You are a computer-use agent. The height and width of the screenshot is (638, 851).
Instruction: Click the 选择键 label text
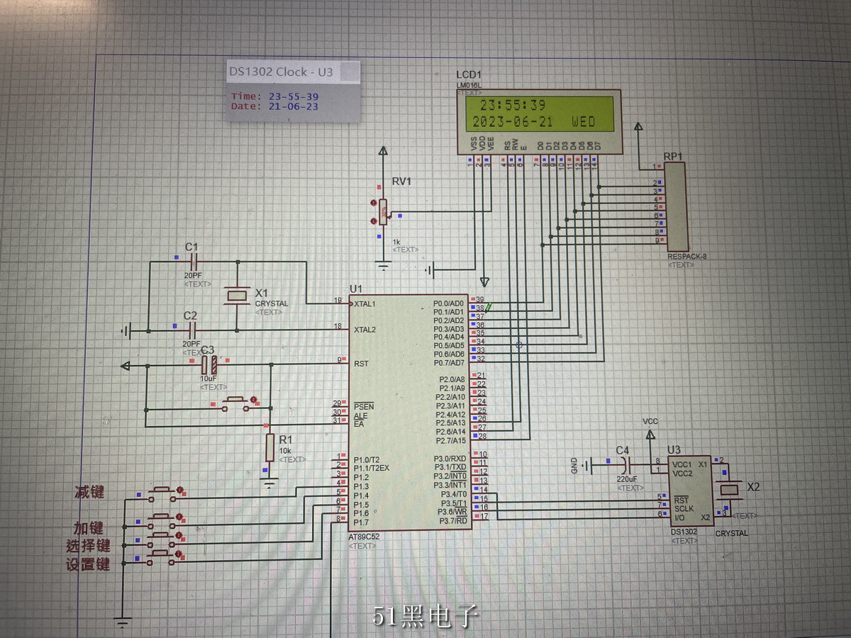pyautogui.click(x=89, y=546)
